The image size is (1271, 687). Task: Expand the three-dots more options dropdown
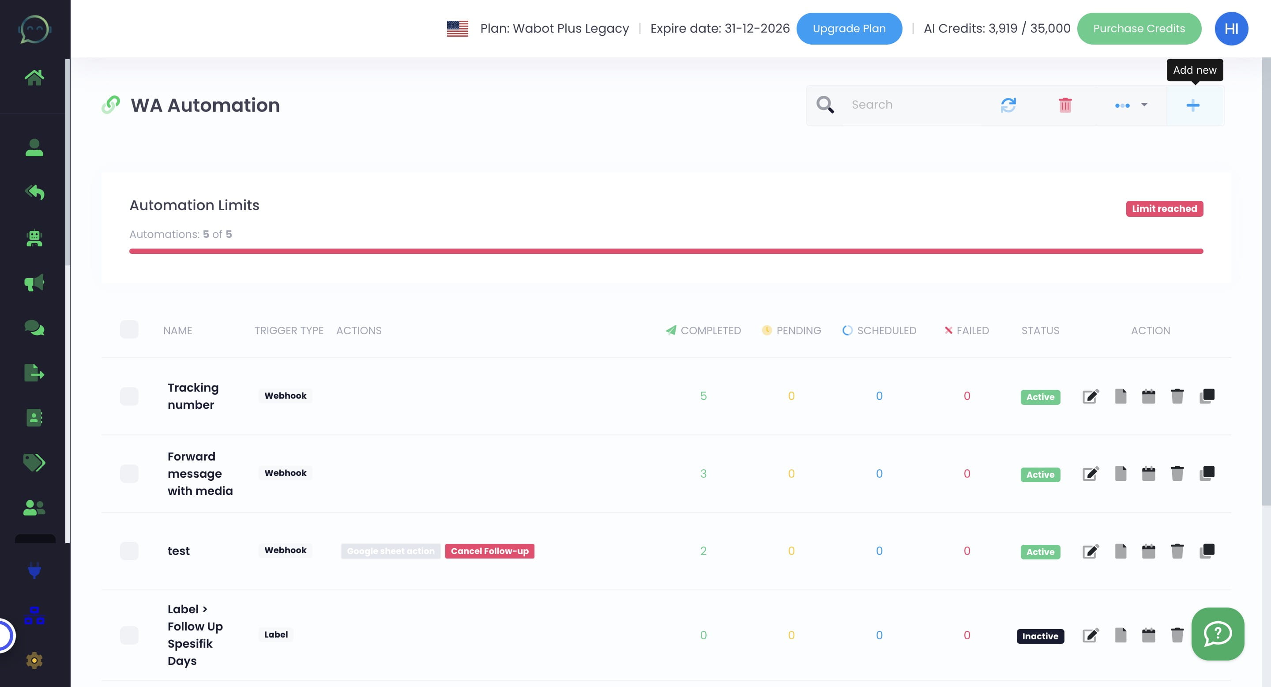1131,105
